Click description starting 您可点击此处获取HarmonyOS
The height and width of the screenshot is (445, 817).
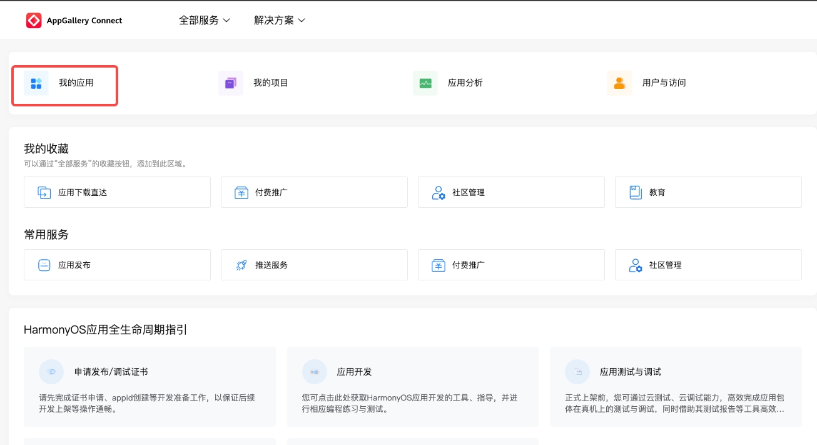pos(410,404)
